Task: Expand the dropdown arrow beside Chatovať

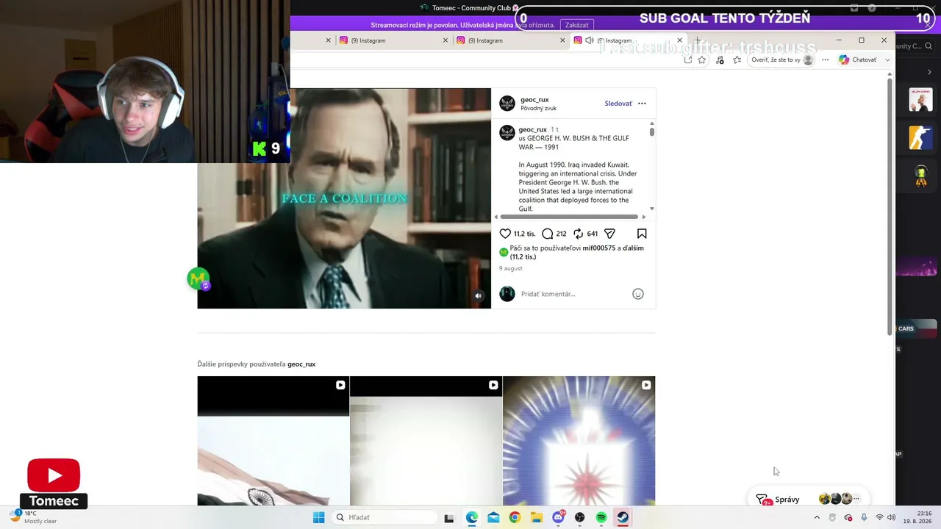Action: point(887,60)
